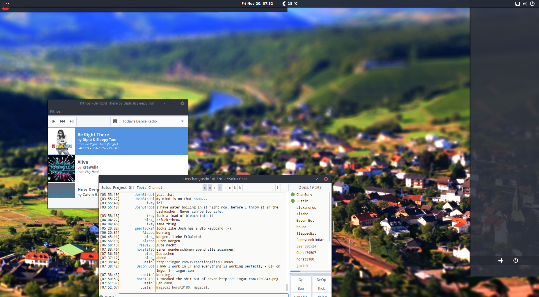Toggle channel mode 'm' in HexChat

pos(230,188)
